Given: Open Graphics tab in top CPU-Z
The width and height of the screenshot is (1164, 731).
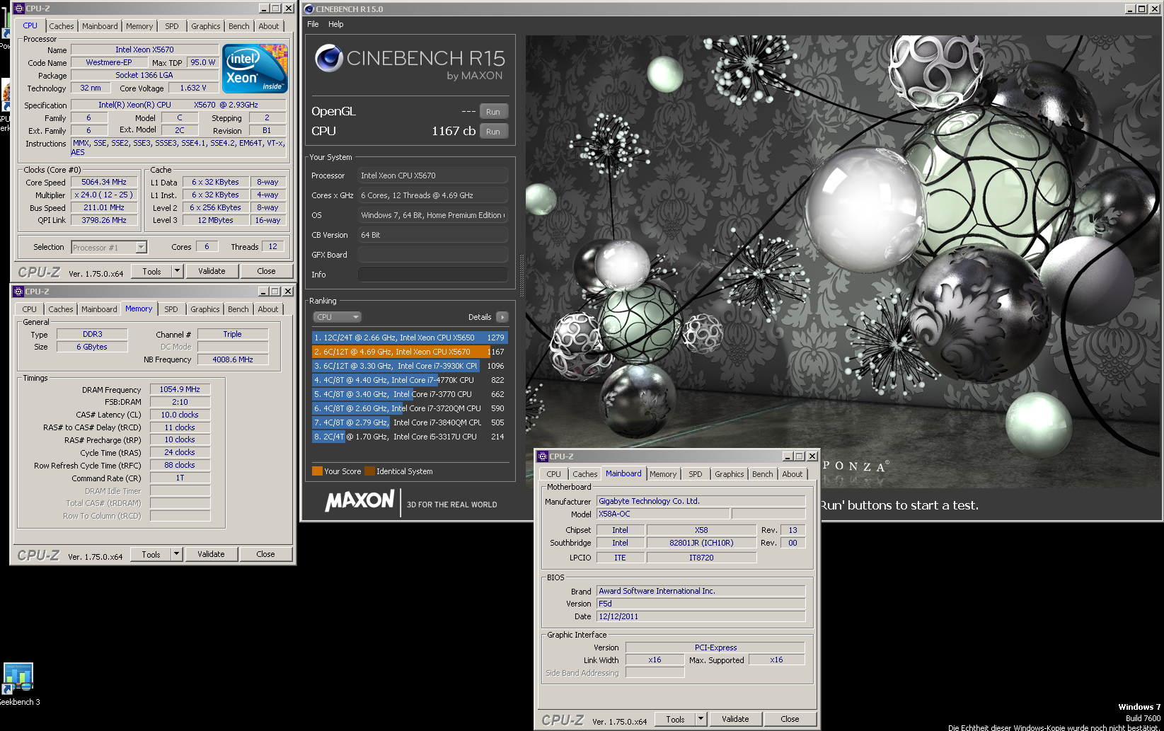Looking at the screenshot, I should 206,26.
